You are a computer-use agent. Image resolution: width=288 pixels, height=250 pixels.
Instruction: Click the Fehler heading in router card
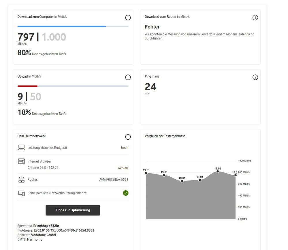(x=152, y=27)
